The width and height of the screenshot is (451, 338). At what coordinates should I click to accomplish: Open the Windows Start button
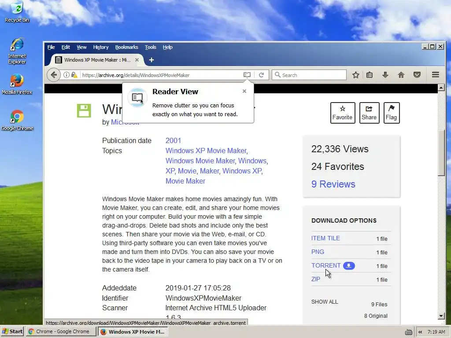12,332
